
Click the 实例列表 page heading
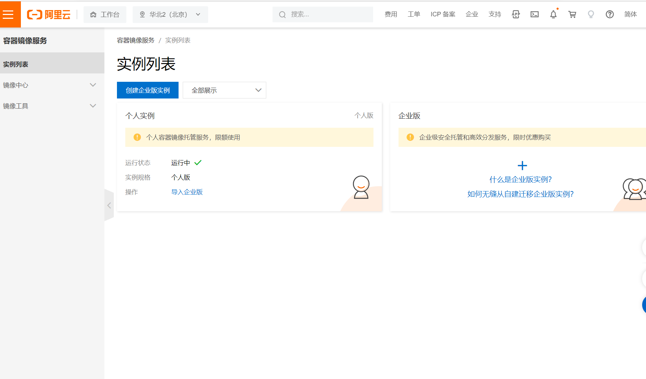pyautogui.click(x=146, y=64)
